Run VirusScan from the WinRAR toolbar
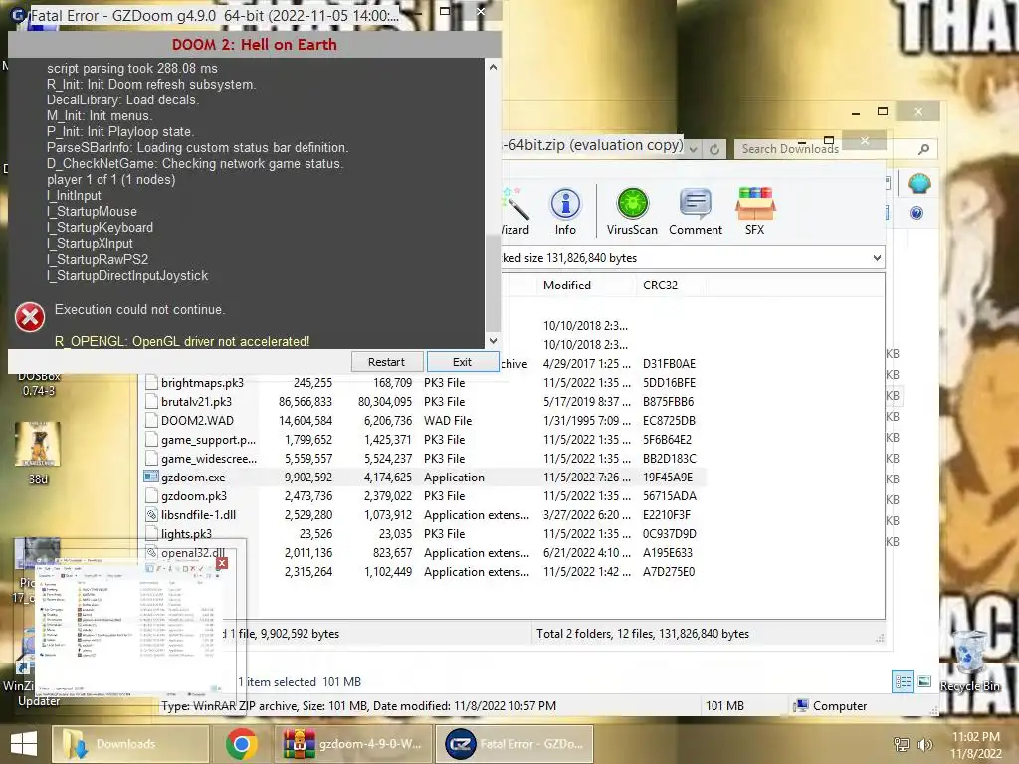1019x764 pixels. point(632,212)
